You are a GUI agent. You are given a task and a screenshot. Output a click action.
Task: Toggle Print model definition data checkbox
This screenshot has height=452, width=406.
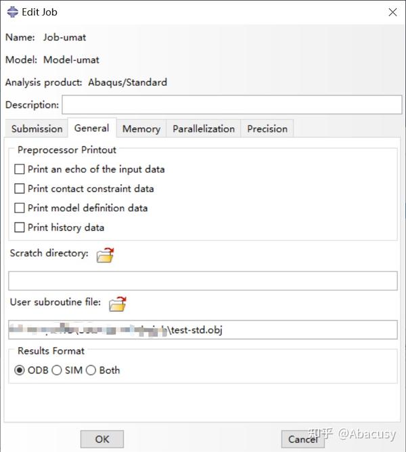20,208
